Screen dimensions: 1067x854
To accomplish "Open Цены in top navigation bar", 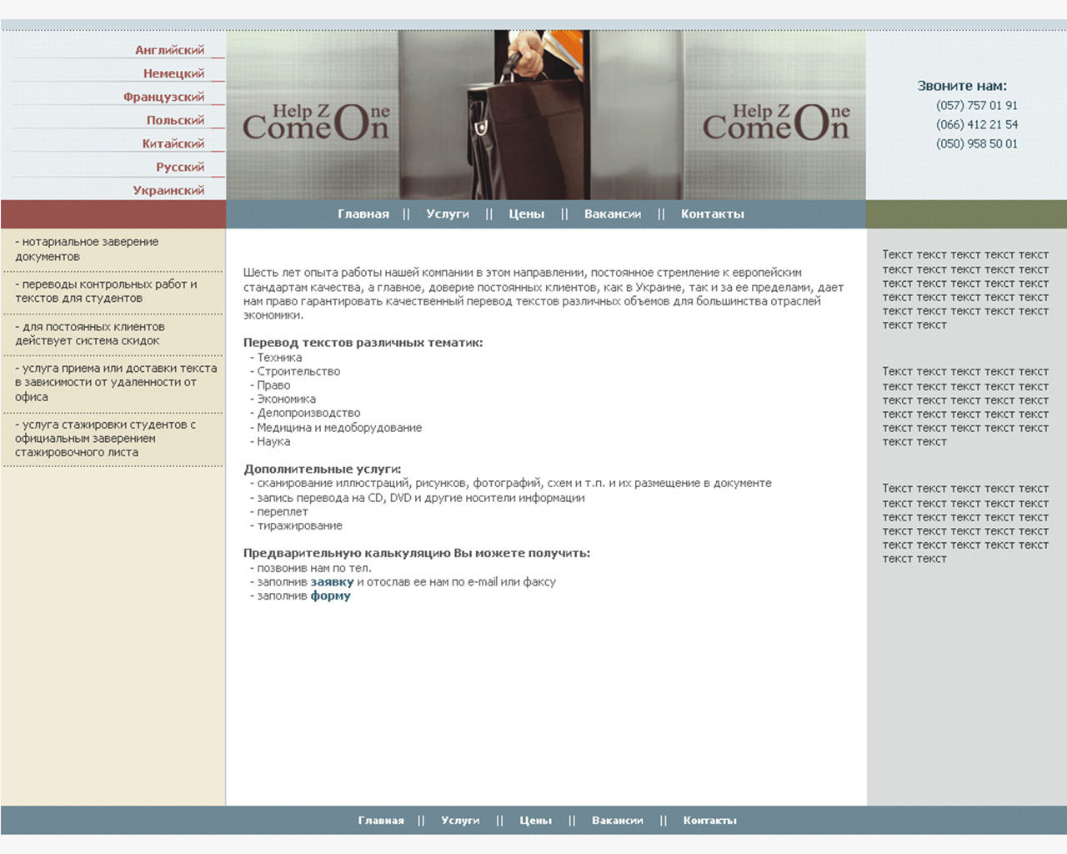I will [527, 214].
